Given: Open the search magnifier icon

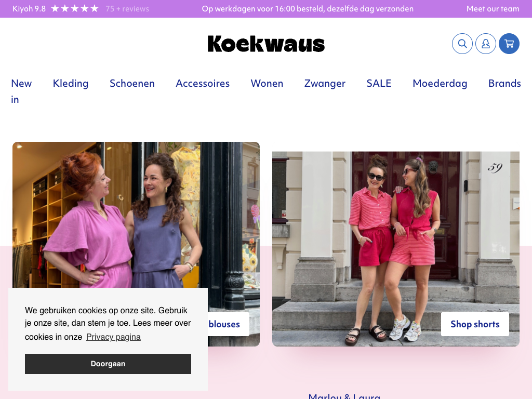Looking at the screenshot, I should point(462,44).
